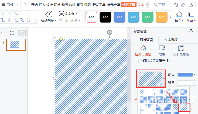Open the 大小与属性 section
The height and width of the screenshot is (114, 198).
181,51
